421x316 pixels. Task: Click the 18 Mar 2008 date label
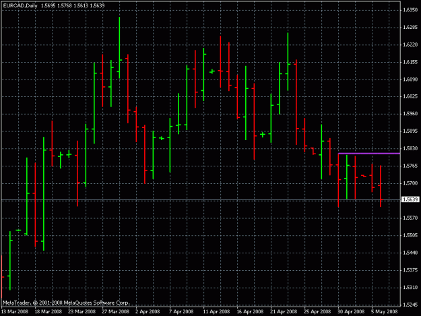pyautogui.click(x=48, y=312)
